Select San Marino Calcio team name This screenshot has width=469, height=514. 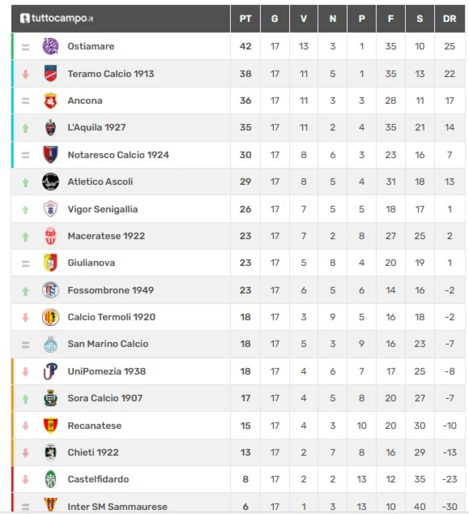(108, 344)
